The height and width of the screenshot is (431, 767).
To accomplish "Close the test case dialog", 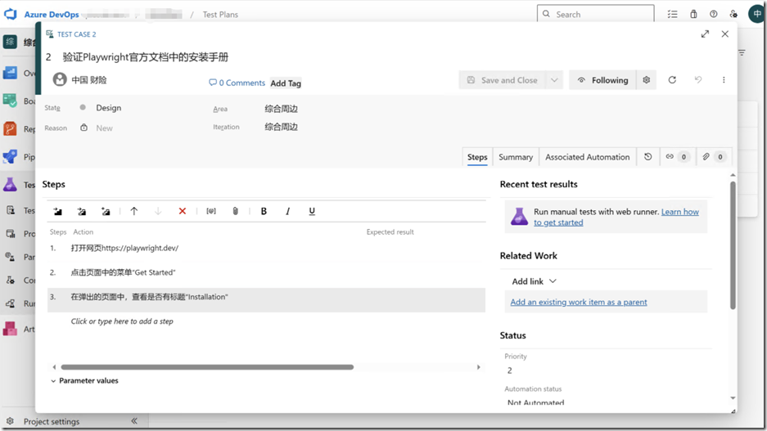I will tap(725, 34).
